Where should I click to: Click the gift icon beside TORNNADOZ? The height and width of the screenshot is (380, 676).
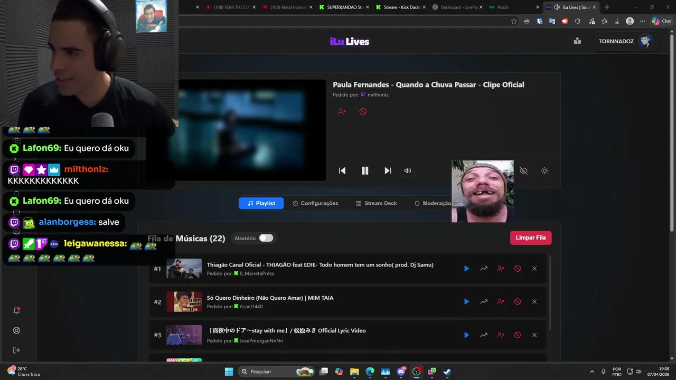(x=577, y=41)
